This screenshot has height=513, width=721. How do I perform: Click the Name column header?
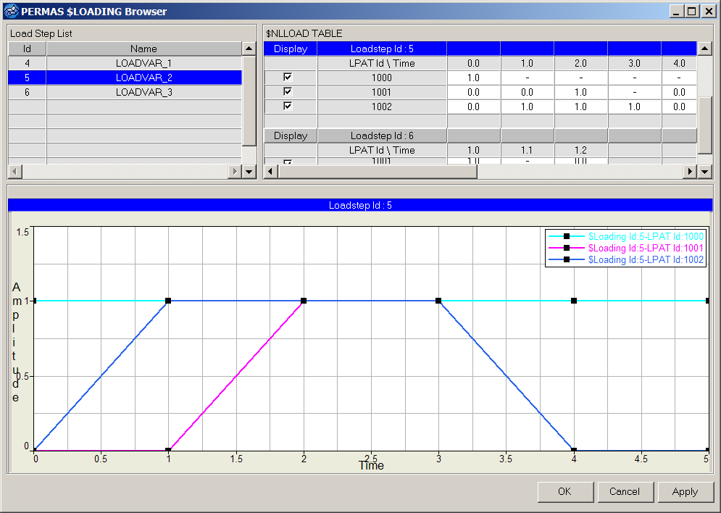[143, 49]
